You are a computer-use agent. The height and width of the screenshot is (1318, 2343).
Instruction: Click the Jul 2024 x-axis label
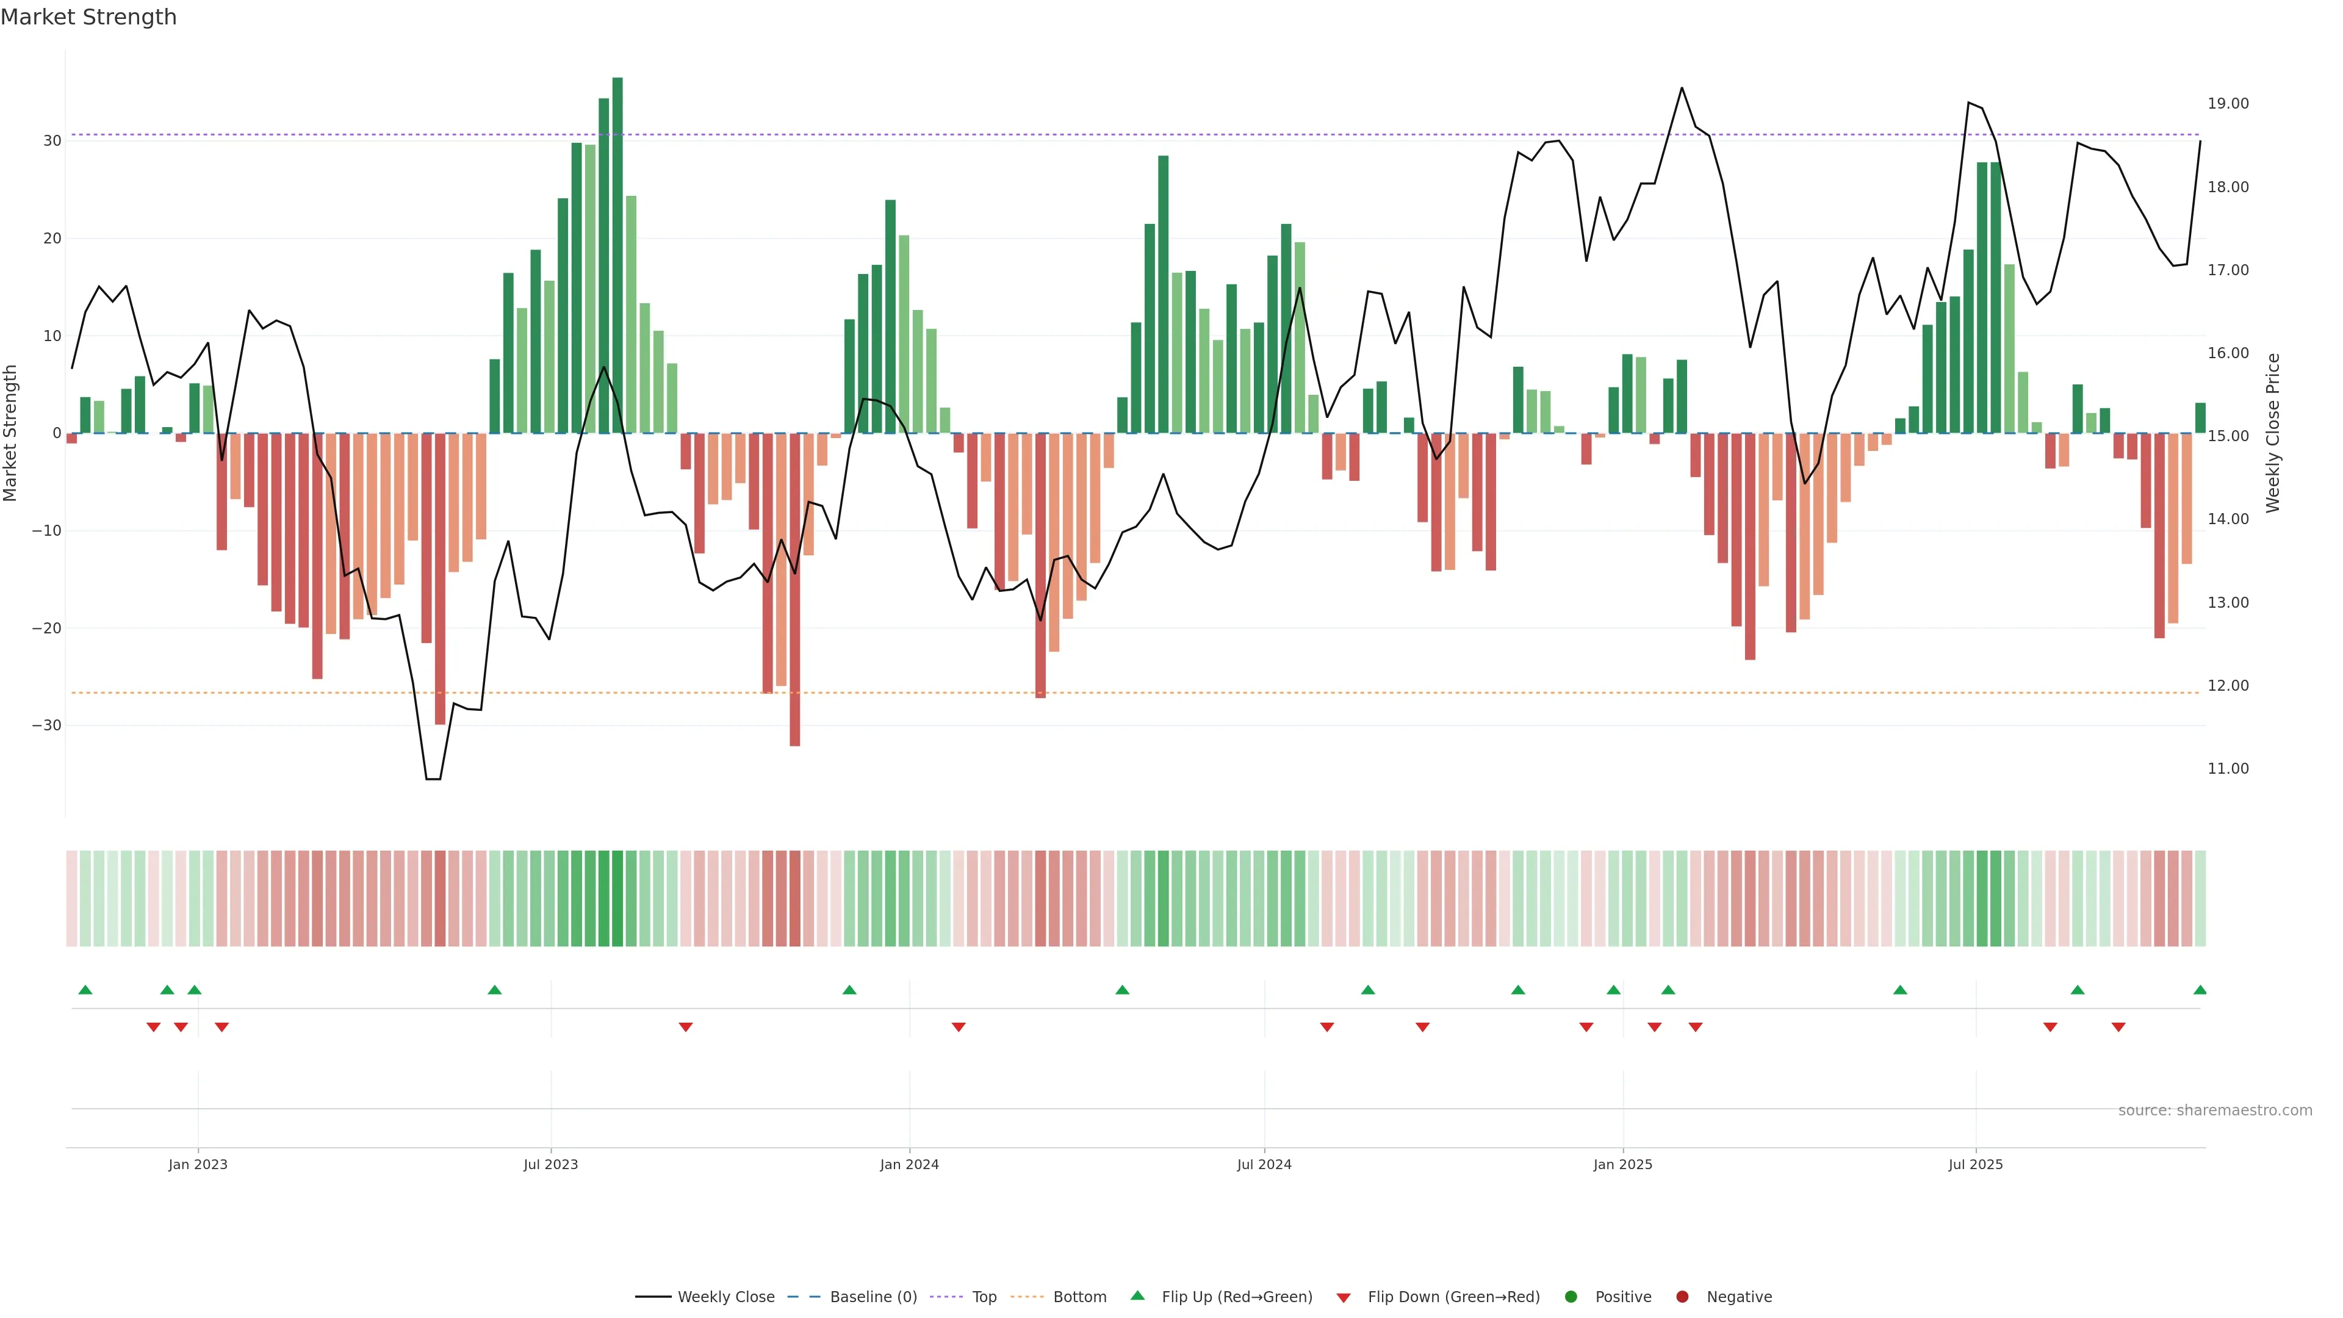(1264, 1164)
